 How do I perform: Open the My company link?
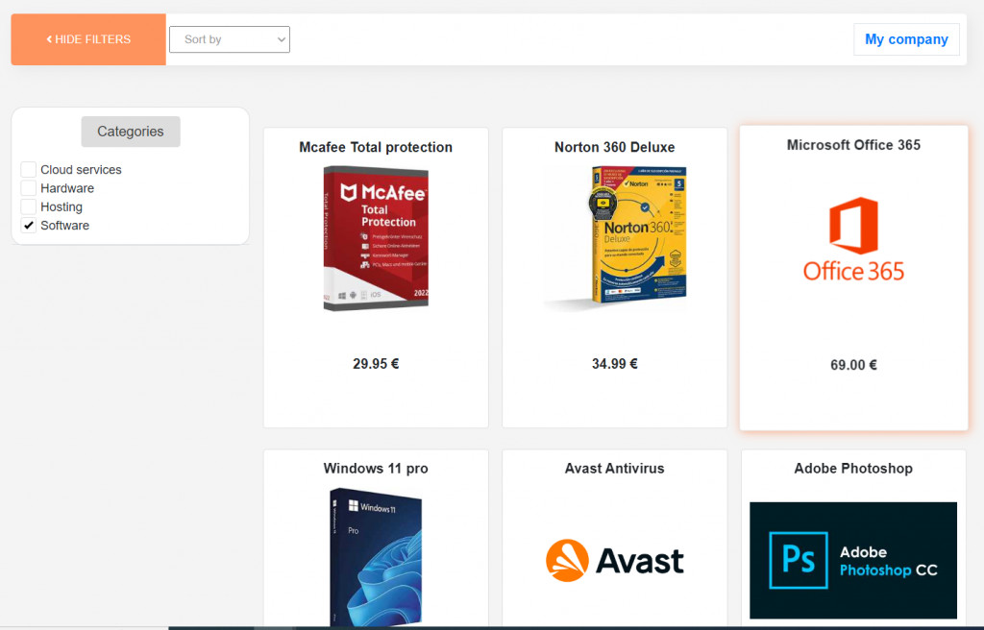[906, 39]
